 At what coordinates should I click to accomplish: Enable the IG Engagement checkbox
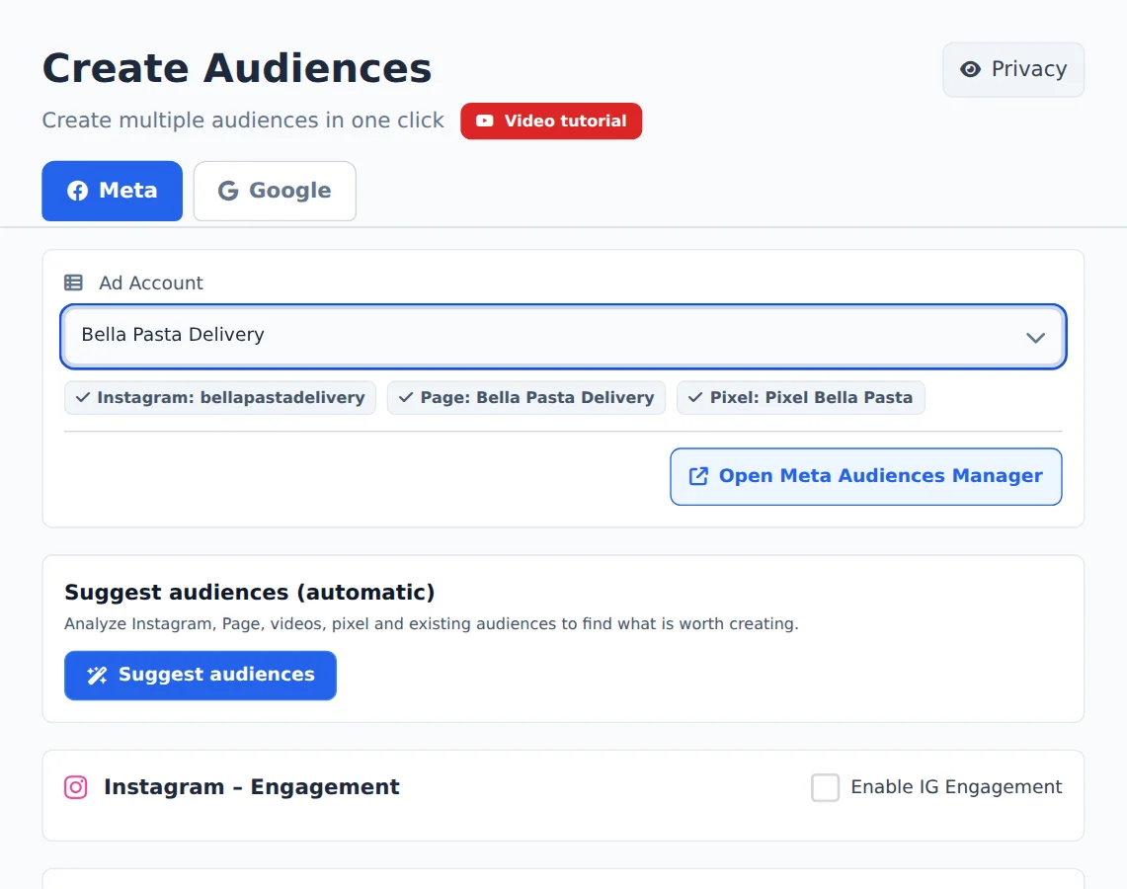pos(825,787)
